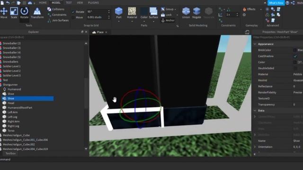This screenshot has width=303, height=170.
Task: Toggle Collisions in Tools group
Action: tap(56, 9)
